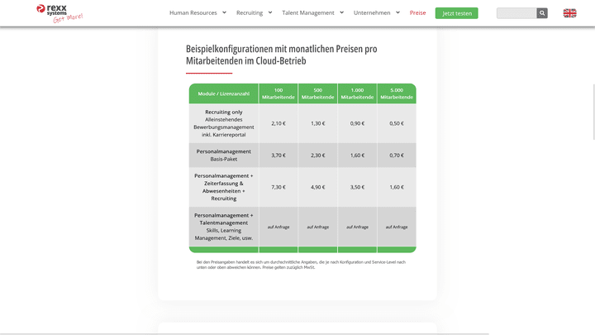Image resolution: width=595 pixels, height=335 pixels.
Task: Expand the Human Resources dropdown arrow
Action: click(224, 12)
